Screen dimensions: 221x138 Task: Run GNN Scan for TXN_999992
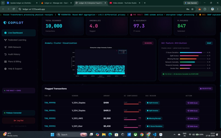(x=192, y=119)
